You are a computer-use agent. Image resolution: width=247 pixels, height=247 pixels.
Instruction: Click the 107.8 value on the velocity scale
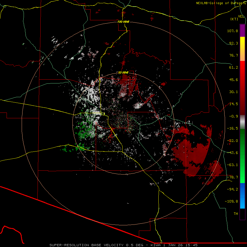point(232,31)
